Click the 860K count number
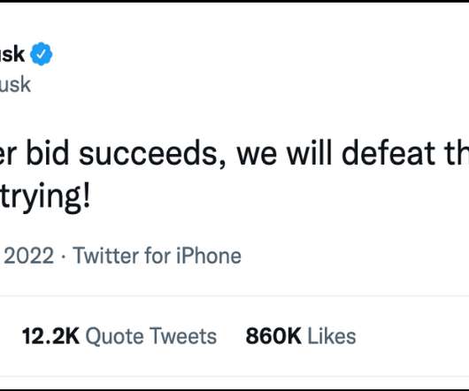469x391 pixels. pos(273,336)
